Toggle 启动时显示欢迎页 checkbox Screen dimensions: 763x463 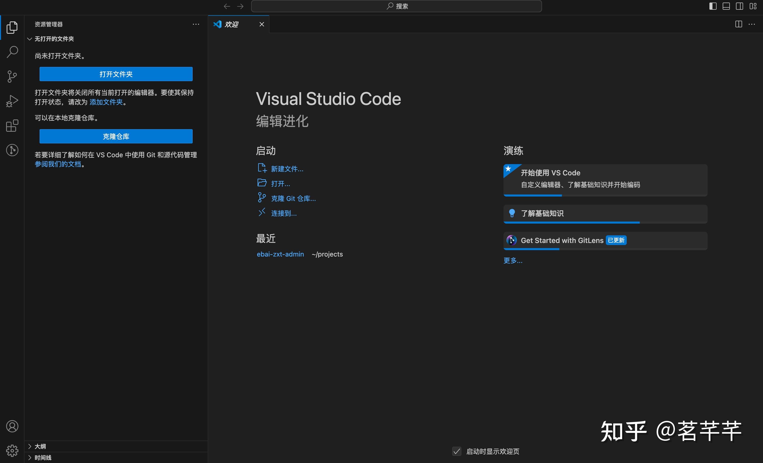click(x=457, y=451)
